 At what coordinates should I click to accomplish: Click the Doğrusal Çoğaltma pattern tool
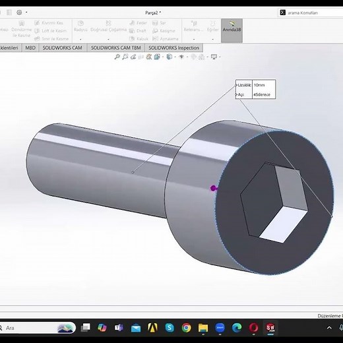(108, 26)
